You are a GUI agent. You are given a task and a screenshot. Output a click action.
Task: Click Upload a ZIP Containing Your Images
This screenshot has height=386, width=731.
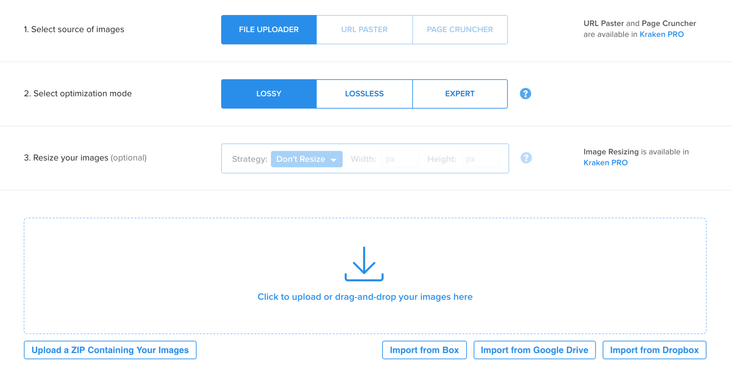[110, 350]
